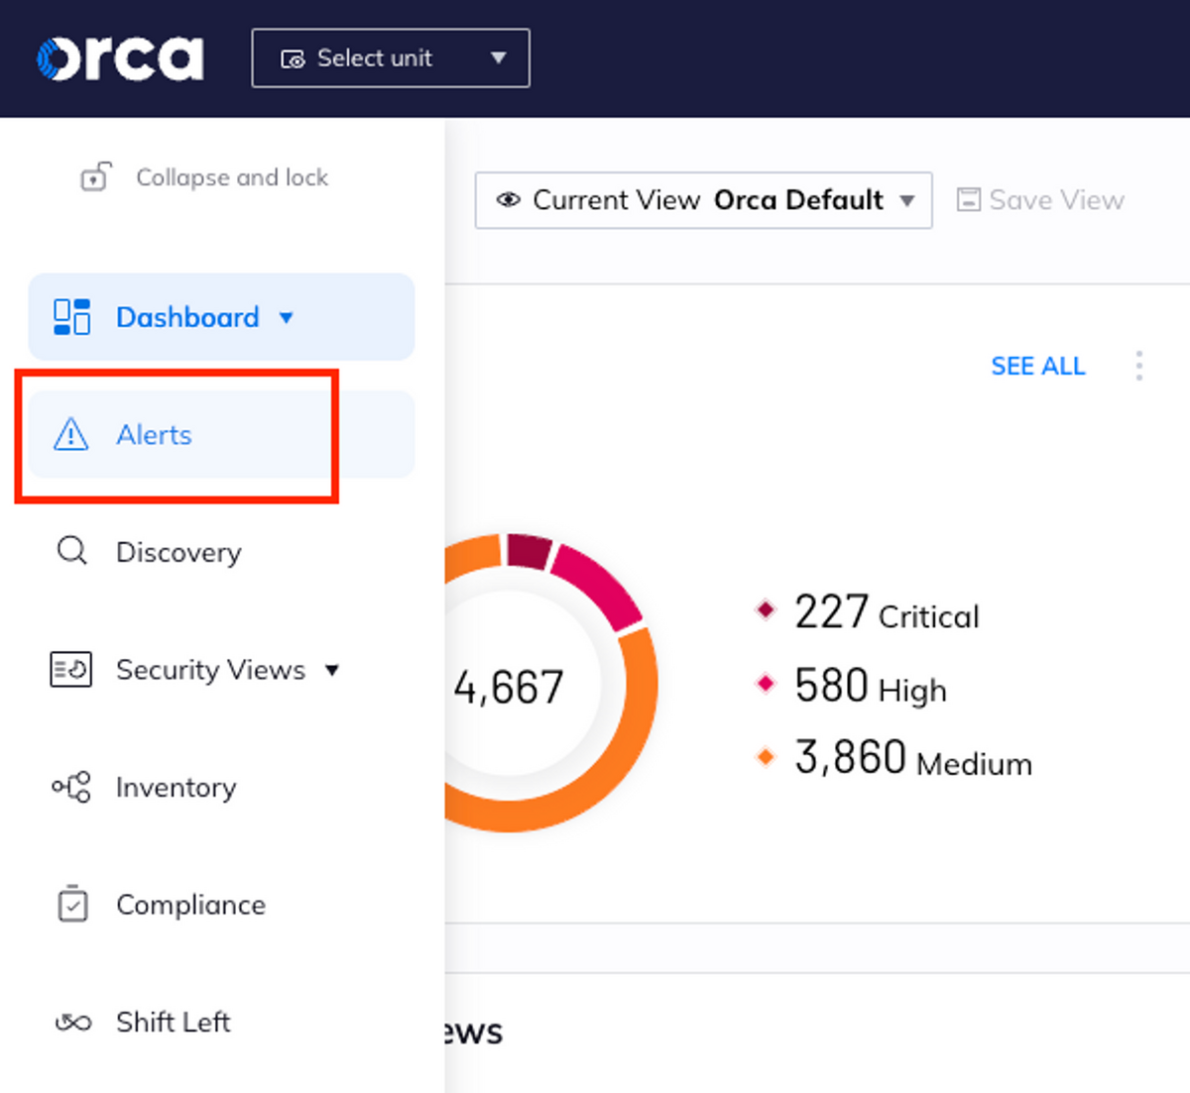
Task: Click the Discovery magnifier icon
Action: click(70, 551)
